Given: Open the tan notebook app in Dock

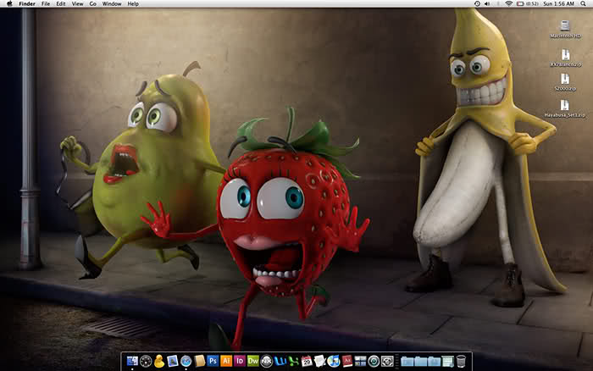Looking at the screenshot, I should pos(200,361).
